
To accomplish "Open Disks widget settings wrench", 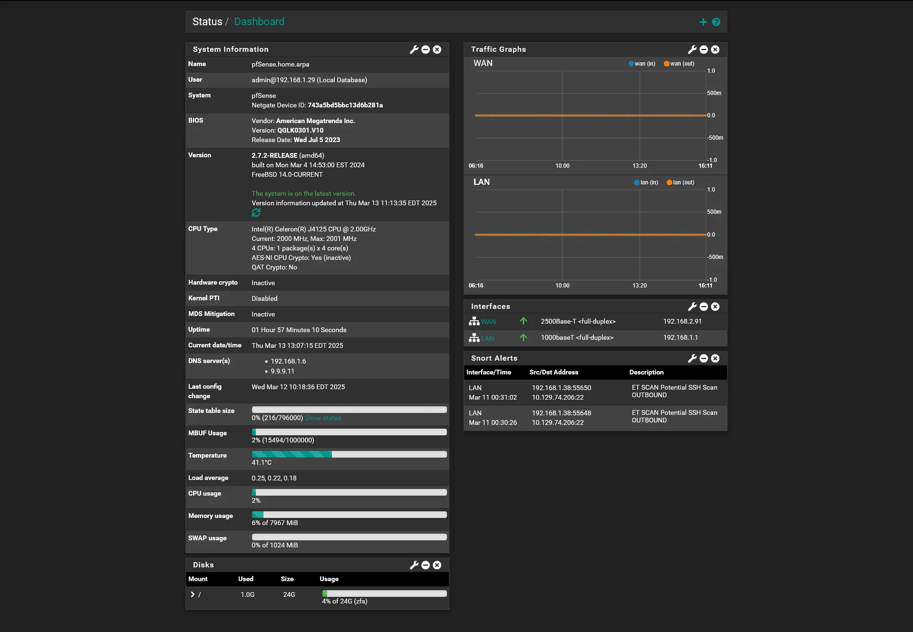I will [414, 565].
